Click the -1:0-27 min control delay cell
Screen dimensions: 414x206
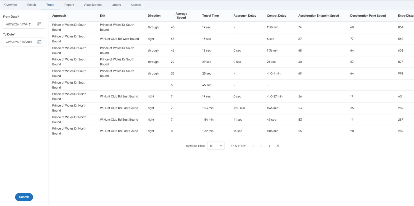click(x=275, y=96)
